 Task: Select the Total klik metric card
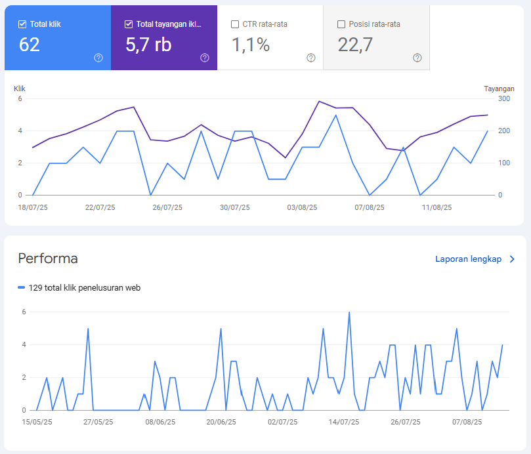[x=58, y=37]
